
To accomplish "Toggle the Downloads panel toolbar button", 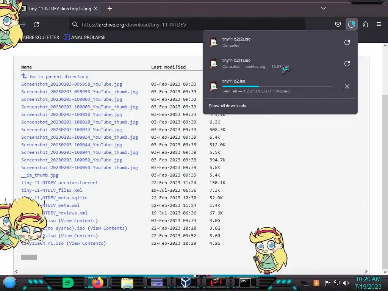I will click(x=351, y=24).
